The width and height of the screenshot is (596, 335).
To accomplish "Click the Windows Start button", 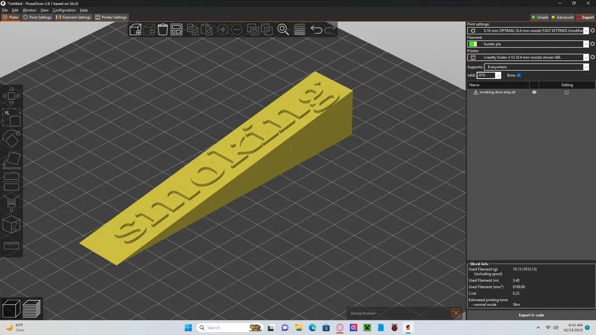I will 188,327.
